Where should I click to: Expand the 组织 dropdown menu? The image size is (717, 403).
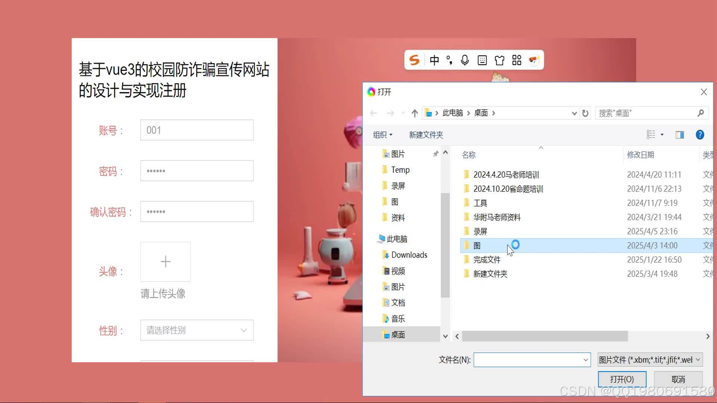click(x=382, y=135)
